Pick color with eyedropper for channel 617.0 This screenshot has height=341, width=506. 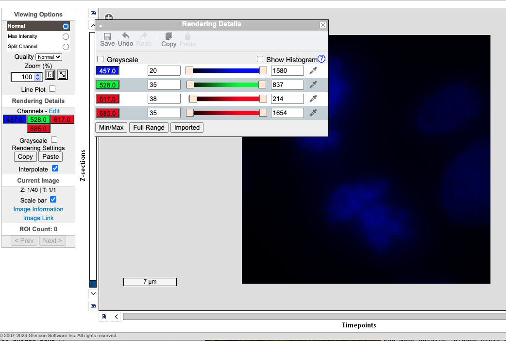pyautogui.click(x=313, y=99)
